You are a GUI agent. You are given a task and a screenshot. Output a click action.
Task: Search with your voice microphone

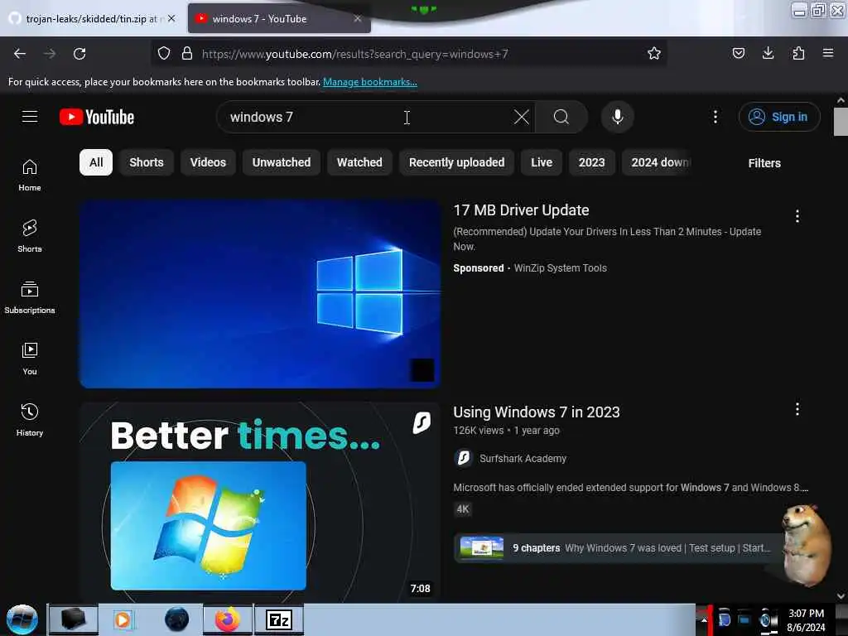(618, 117)
